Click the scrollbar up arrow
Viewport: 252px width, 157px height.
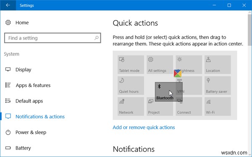[250, 12]
